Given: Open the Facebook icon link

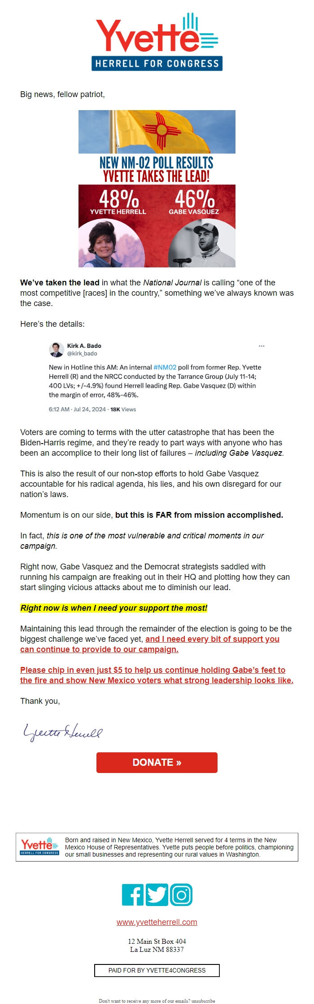Looking at the screenshot, I should (133, 894).
